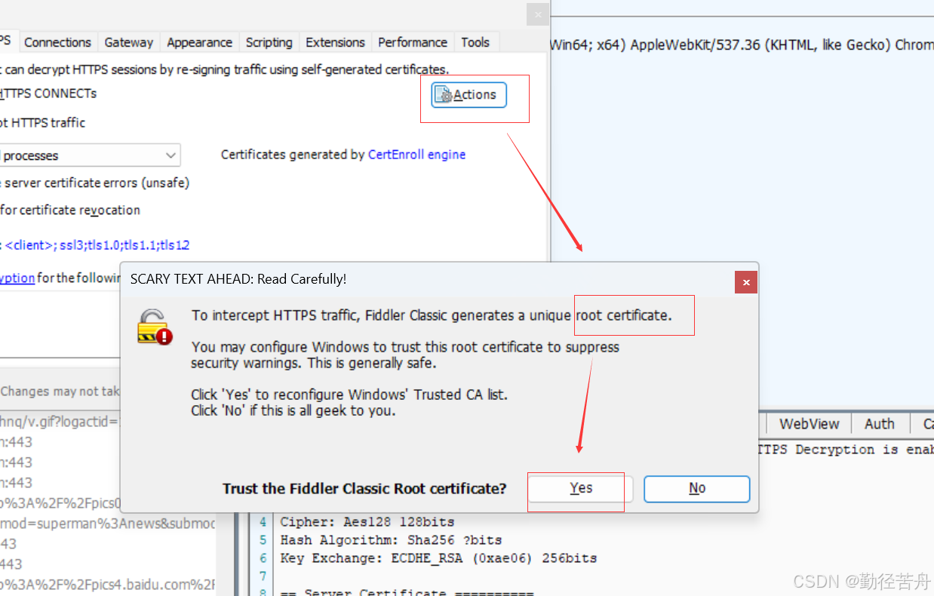Image resolution: width=934 pixels, height=596 pixels.
Task: Open the Actions button menu
Action: pos(469,95)
